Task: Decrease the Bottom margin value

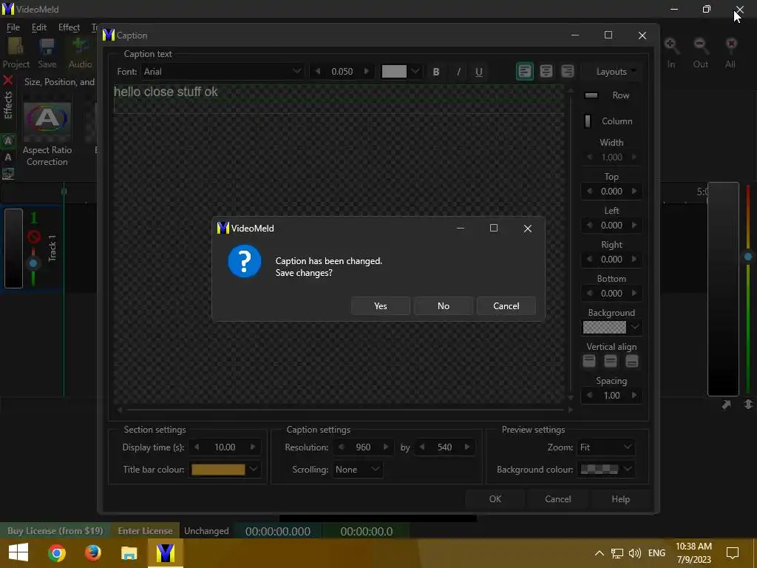Action: [589, 293]
